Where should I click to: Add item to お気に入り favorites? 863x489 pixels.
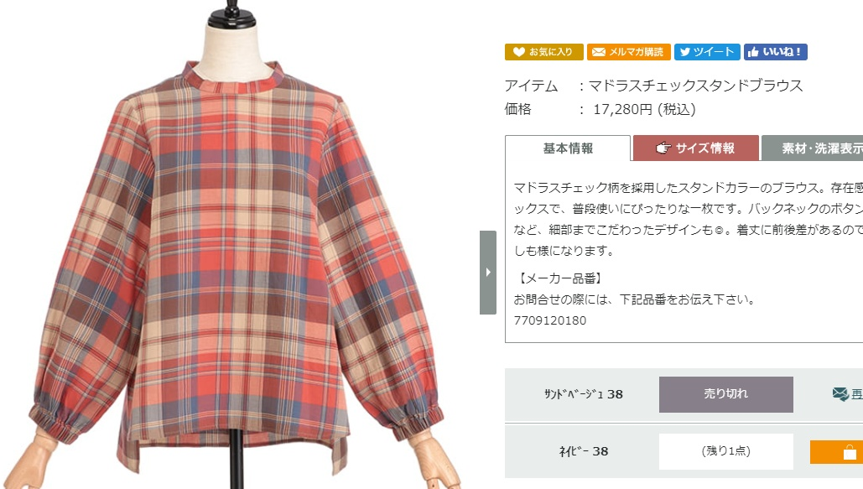[543, 52]
